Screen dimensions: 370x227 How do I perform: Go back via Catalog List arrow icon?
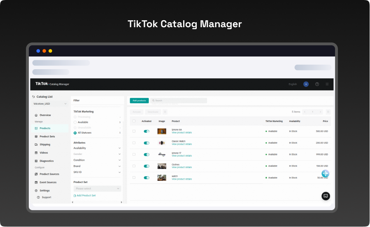[x=33, y=97]
